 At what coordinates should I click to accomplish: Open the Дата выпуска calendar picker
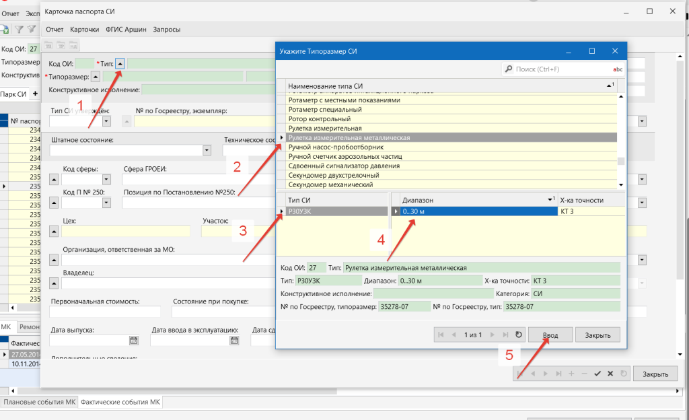pyautogui.click(x=134, y=341)
